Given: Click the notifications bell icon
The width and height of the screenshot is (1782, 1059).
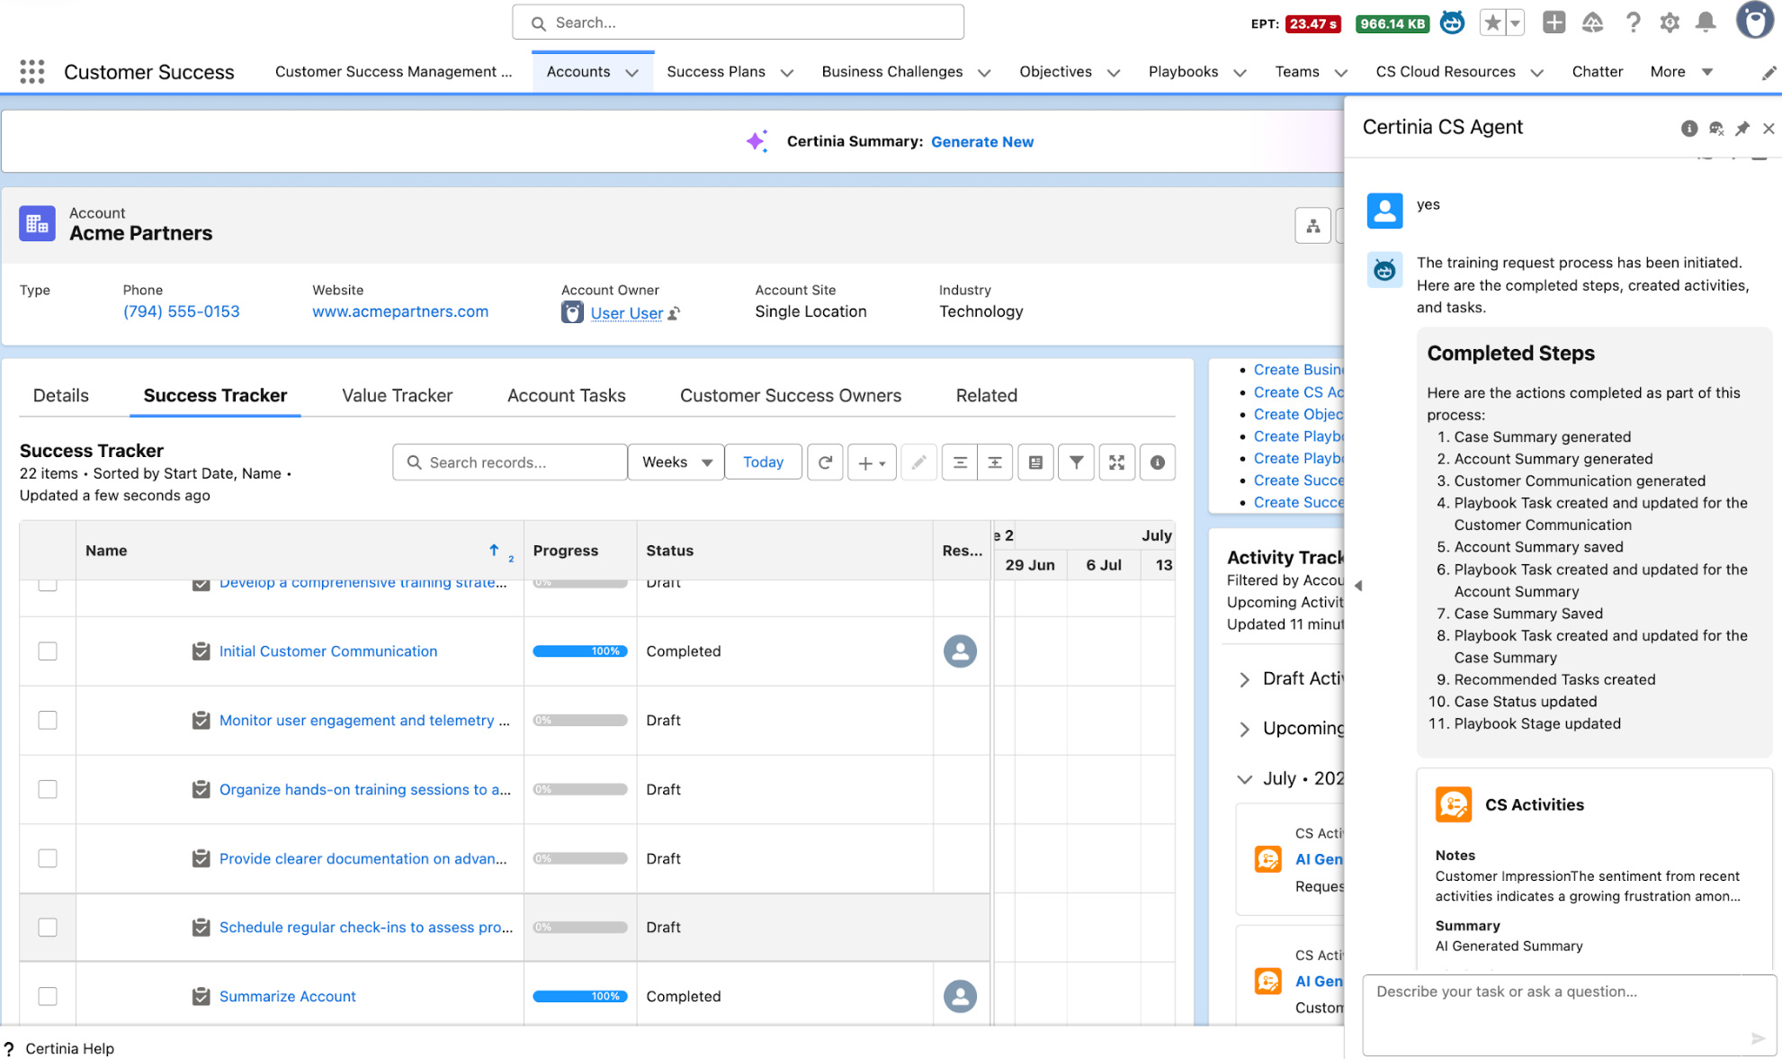Looking at the screenshot, I should coord(1705,22).
